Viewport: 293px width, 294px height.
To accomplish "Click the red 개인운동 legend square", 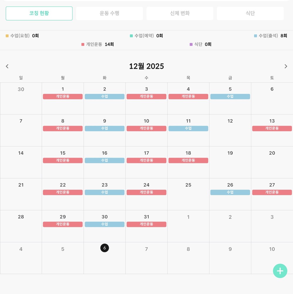I will pyautogui.click(x=83, y=44).
